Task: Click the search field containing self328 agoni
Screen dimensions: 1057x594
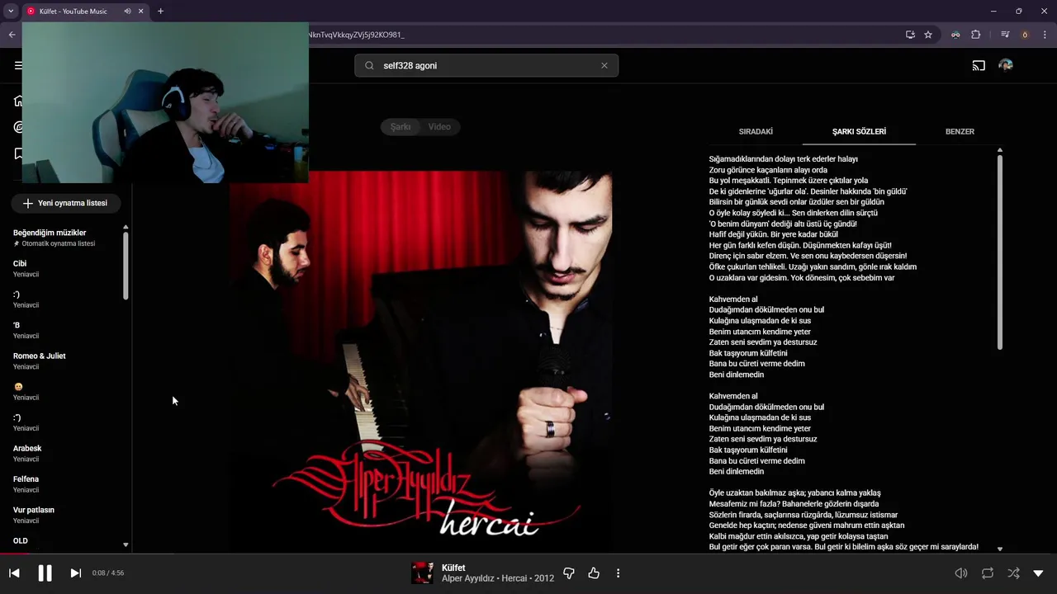Action: coord(486,65)
